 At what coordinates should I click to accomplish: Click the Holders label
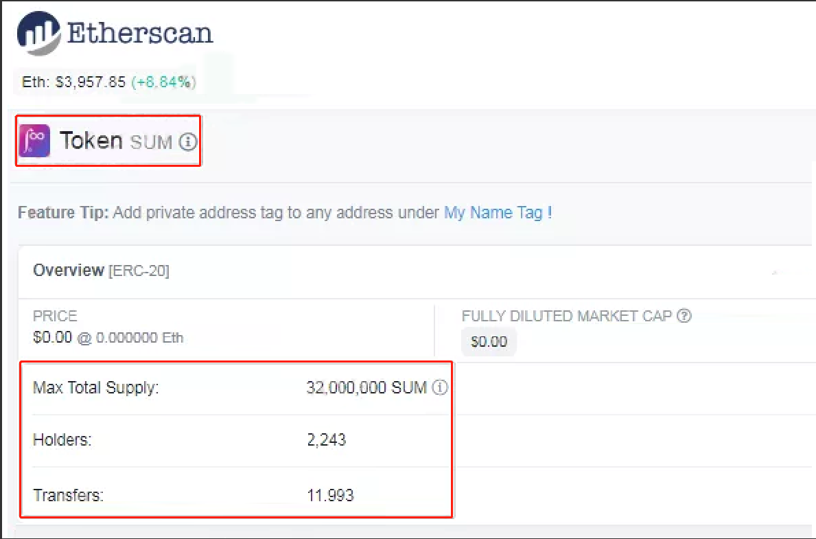[62, 439]
